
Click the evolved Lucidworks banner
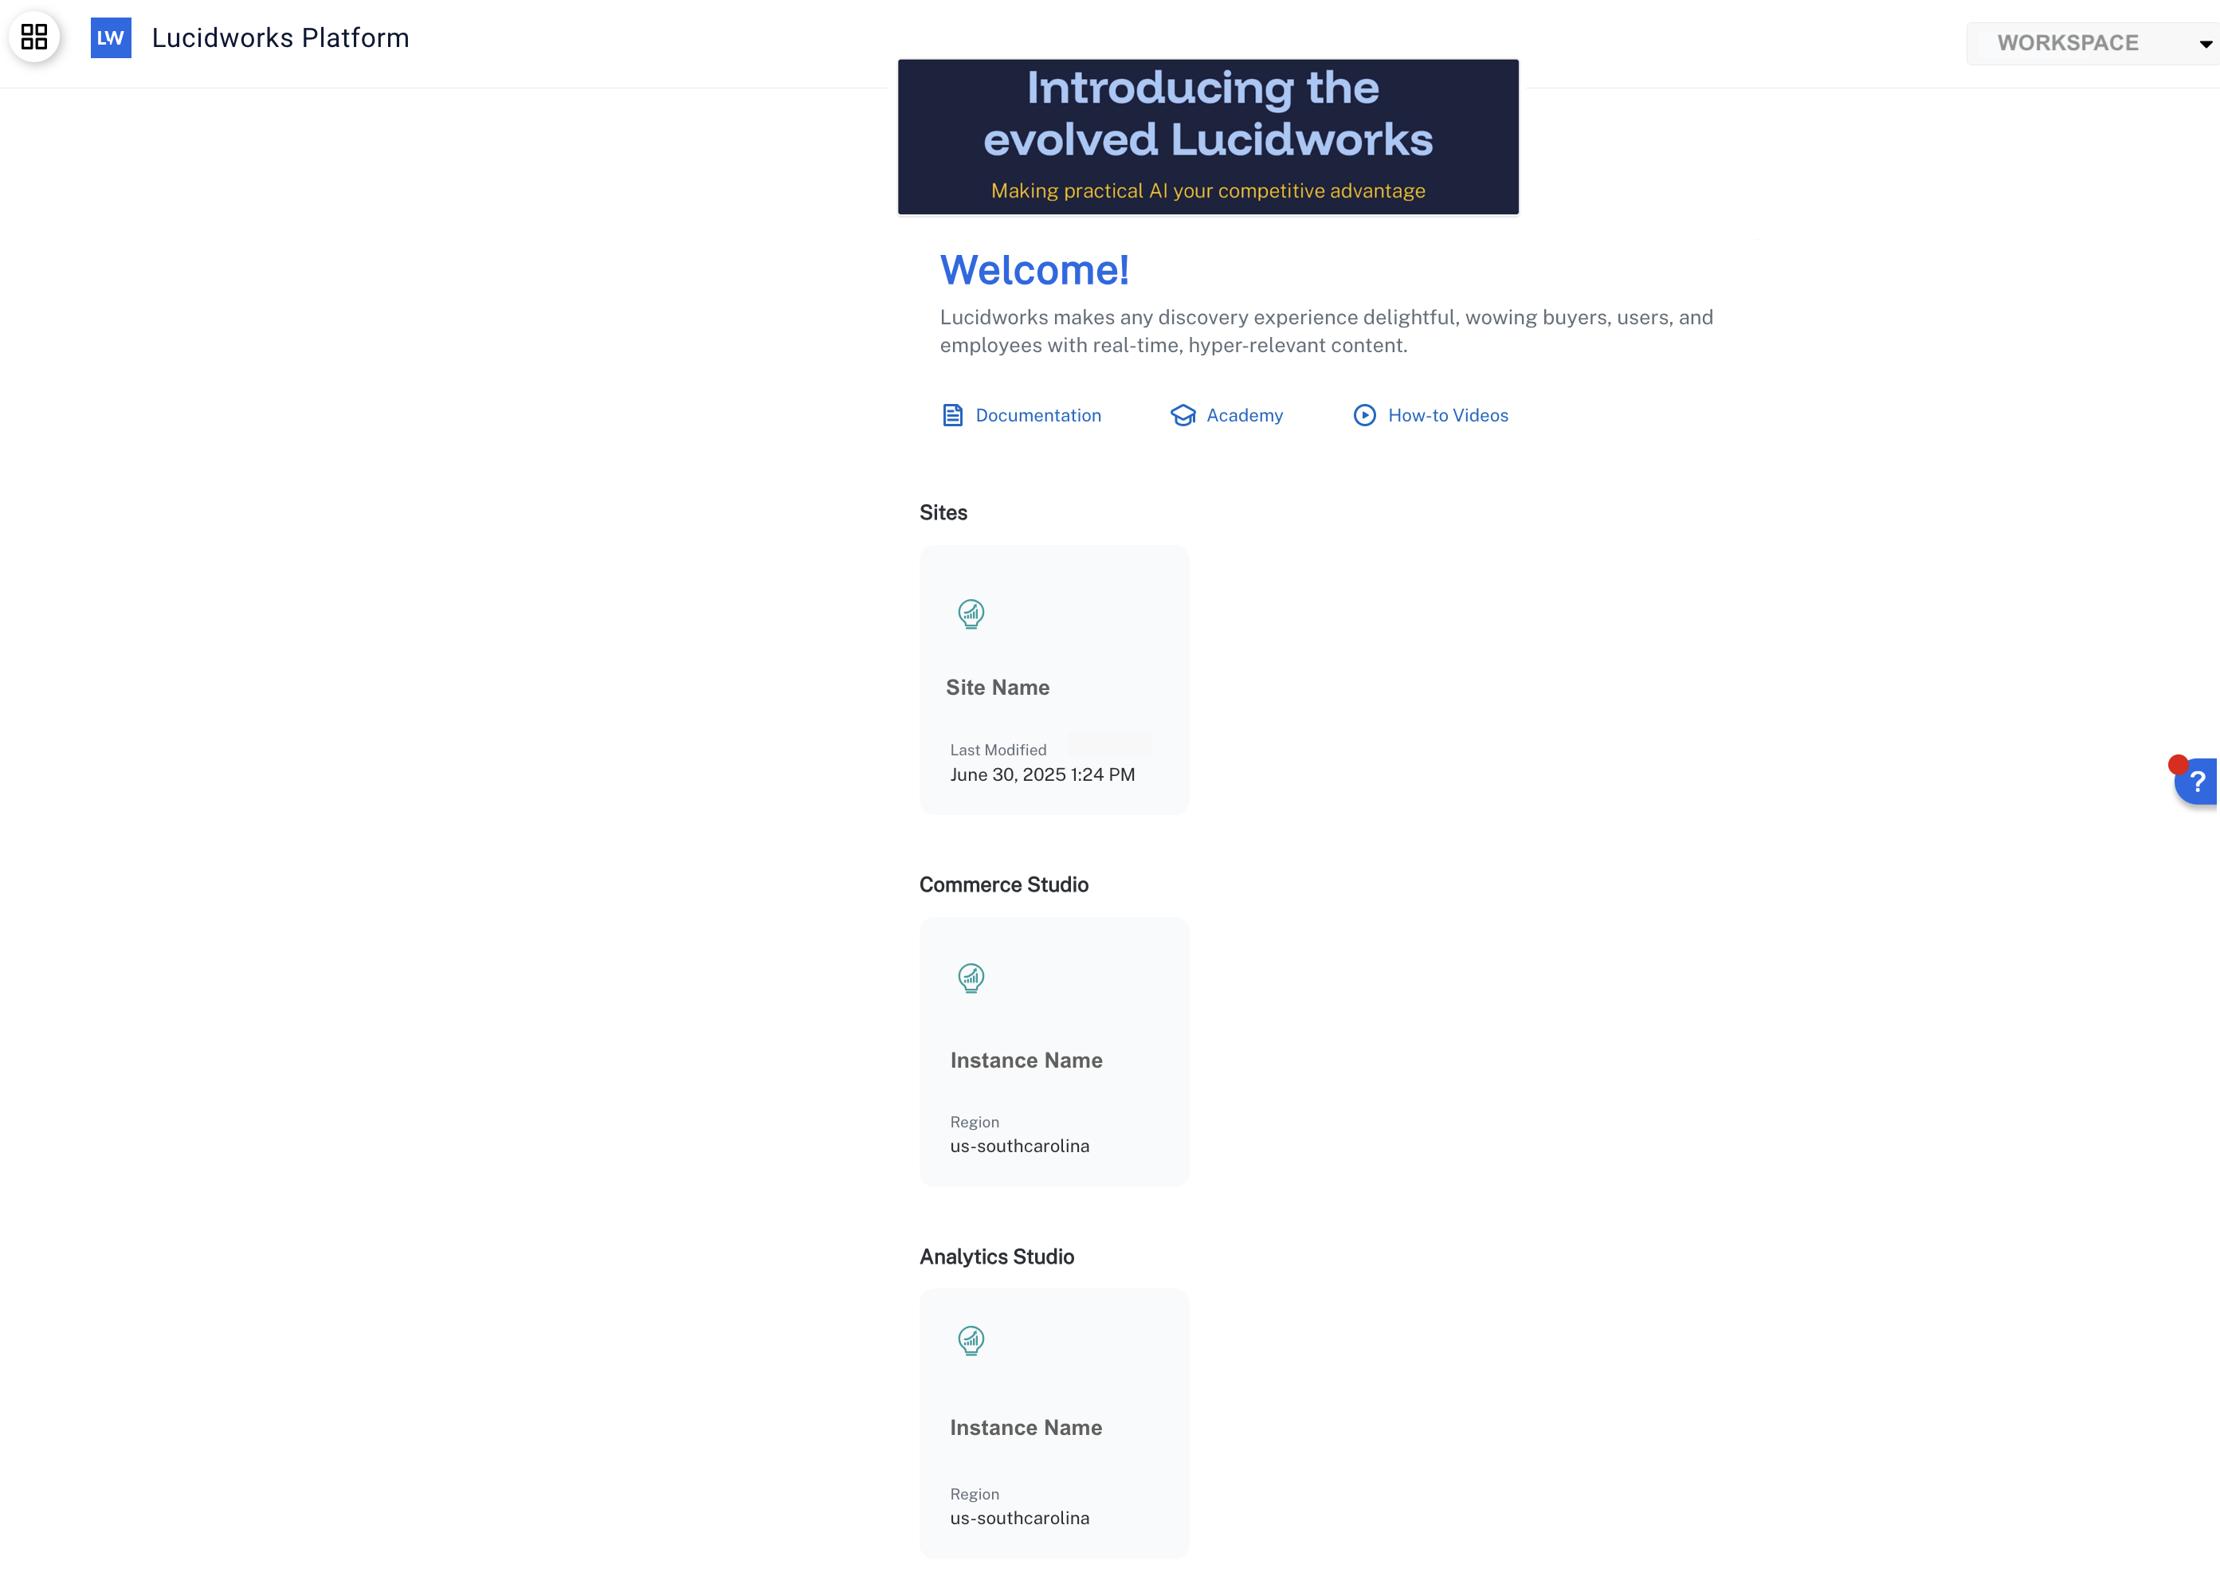coord(1208,137)
